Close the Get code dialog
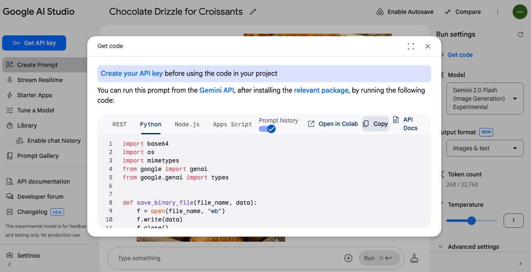The height and width of the screenshot is (272, 531). 428,46
